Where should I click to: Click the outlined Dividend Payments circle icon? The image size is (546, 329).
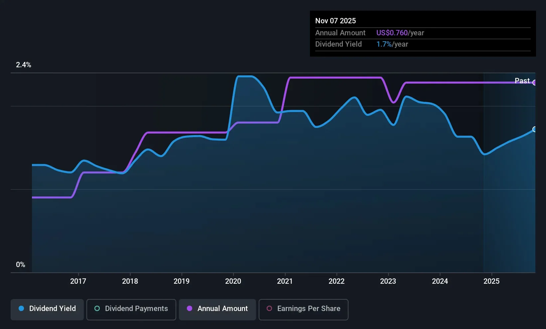tap(97, 309)
